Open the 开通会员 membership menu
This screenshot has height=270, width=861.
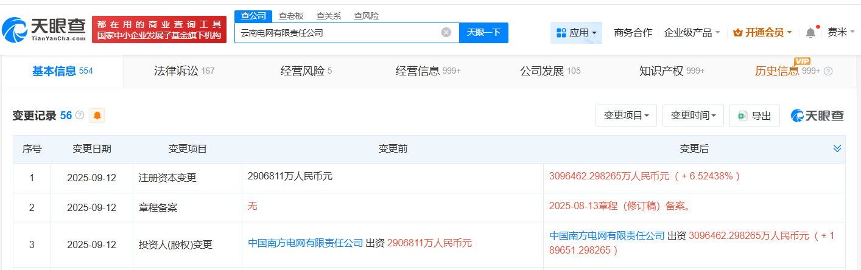762,33
